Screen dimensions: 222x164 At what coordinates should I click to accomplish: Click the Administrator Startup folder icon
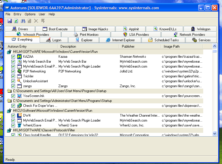coord(9,101)
